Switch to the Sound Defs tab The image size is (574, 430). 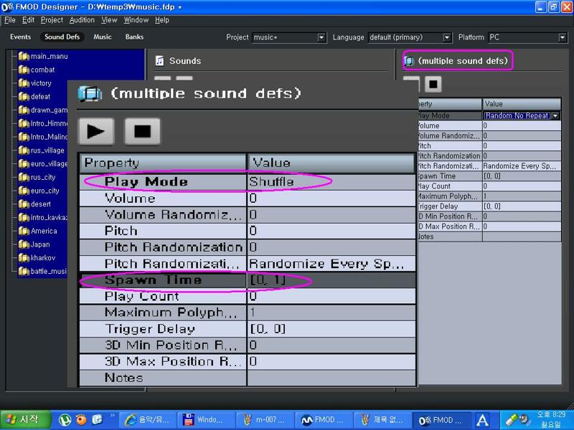[62, 37]
